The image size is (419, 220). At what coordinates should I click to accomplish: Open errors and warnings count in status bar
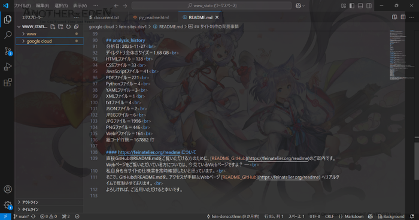pyautogui.click(x=48, y=216)
